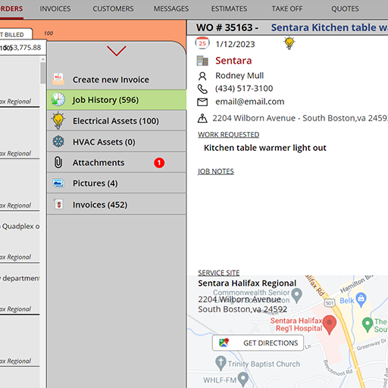Screen dimensions: 388x388
Task: Switch to the Messages tab
Action: pos(171,9)
